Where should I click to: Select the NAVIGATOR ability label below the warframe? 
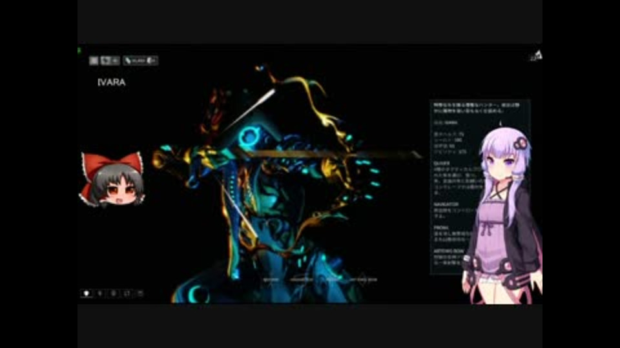point(302,280)
